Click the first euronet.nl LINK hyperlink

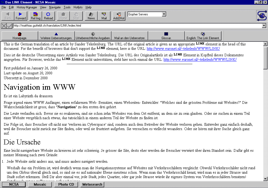pos(183,48)
